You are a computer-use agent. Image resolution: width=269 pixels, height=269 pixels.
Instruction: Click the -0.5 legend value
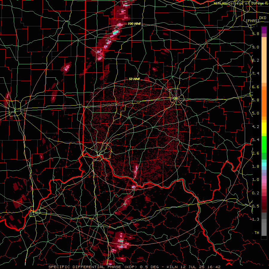pyautogui.click(x=255, y=206)
